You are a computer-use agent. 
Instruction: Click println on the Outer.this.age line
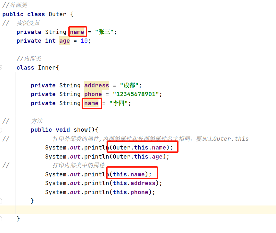point(97,157)
